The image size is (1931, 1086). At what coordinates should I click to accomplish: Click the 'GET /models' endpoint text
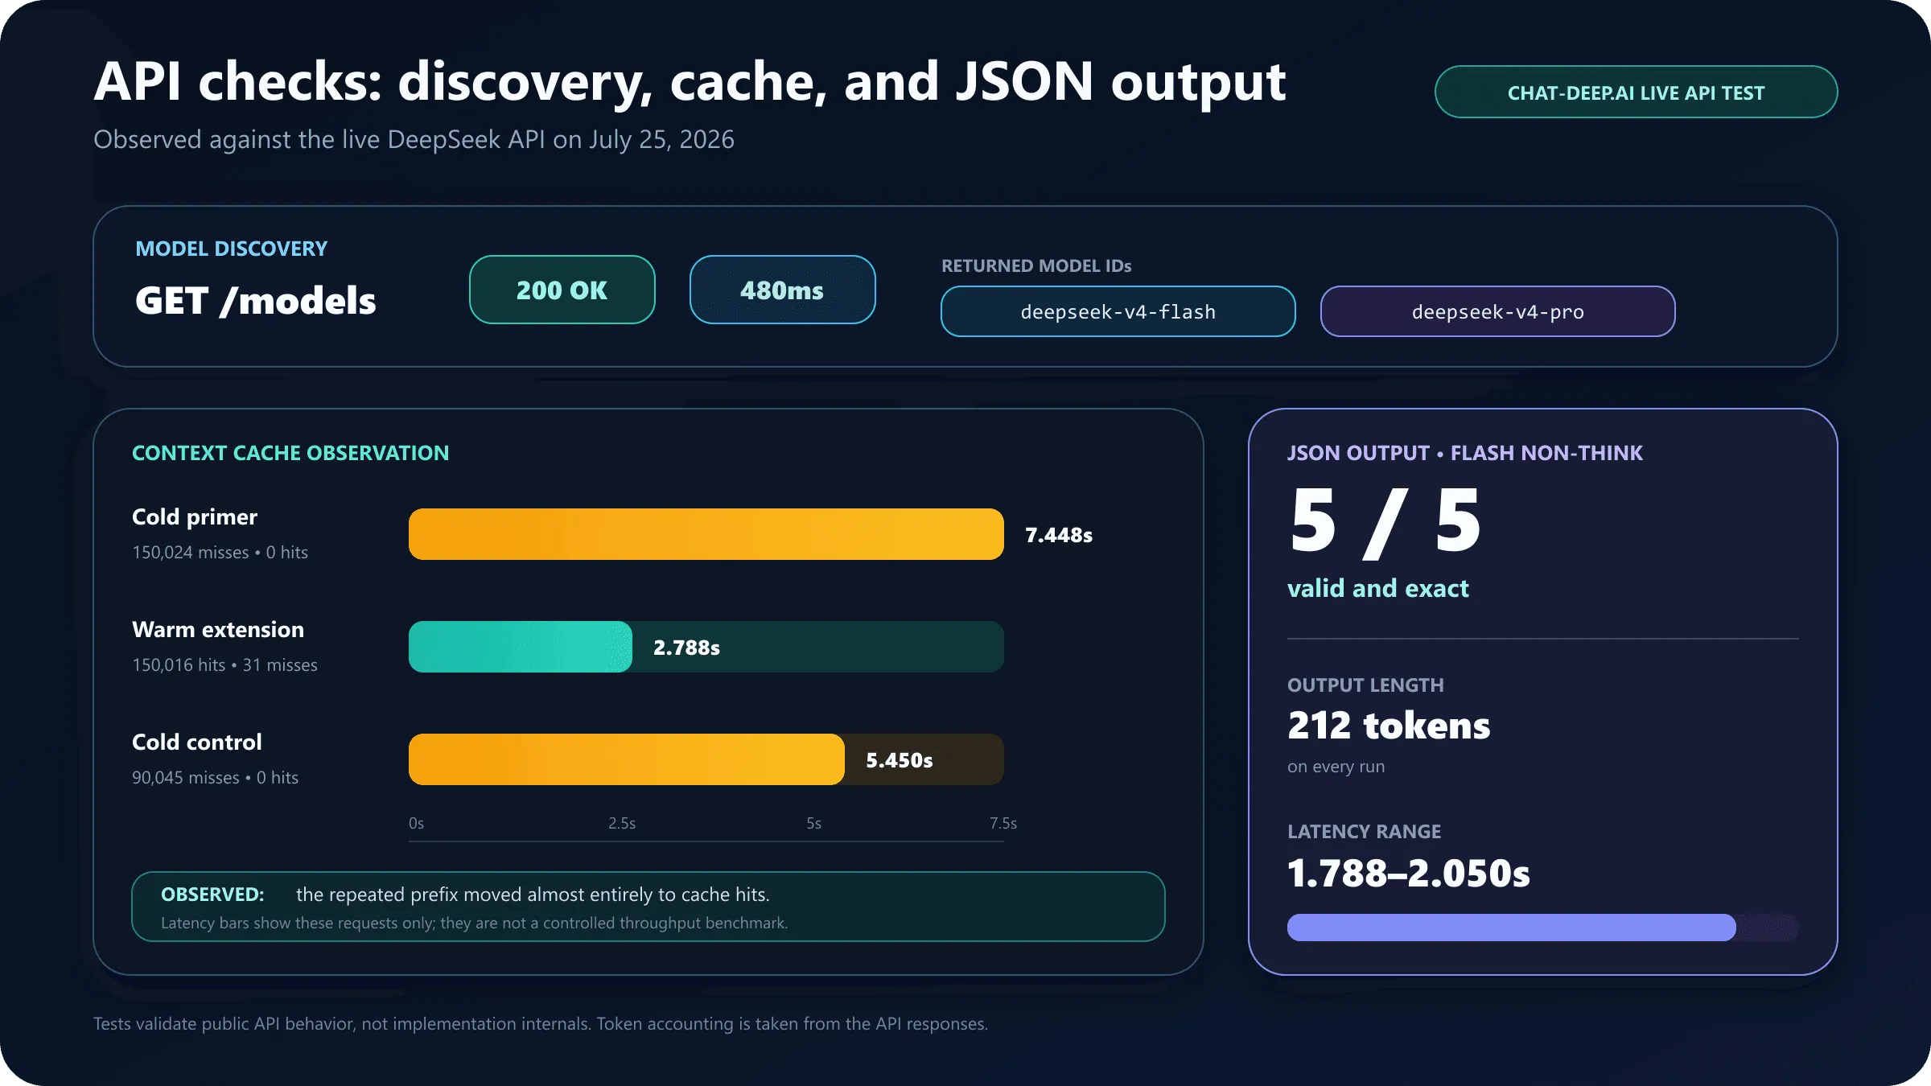click(255, 301)
